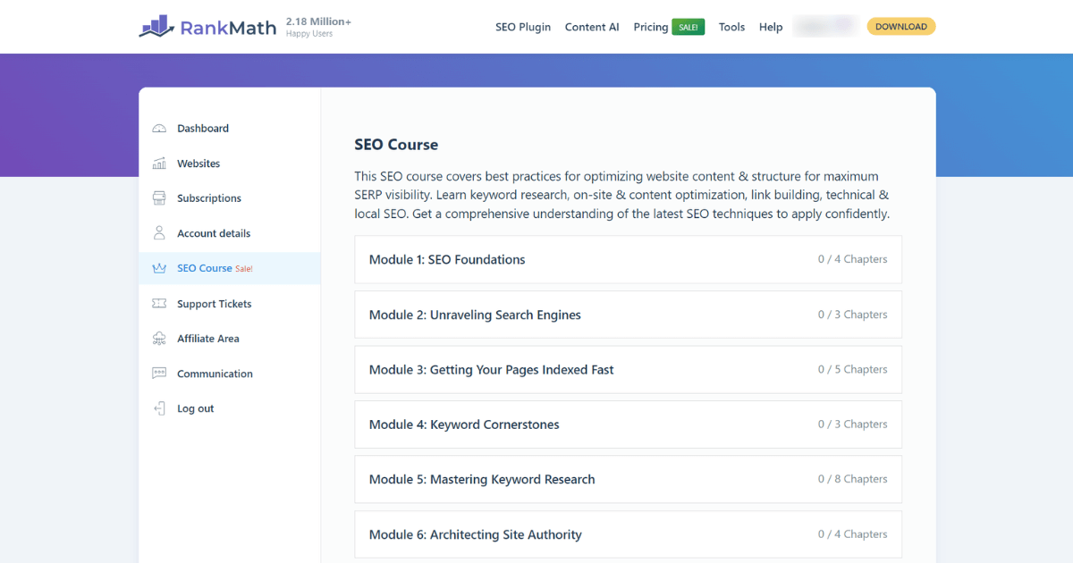This screenshot has width=1073, height=563.
Task: Click the Support Tickets ticket icon
Action: (x=159, y=304)
